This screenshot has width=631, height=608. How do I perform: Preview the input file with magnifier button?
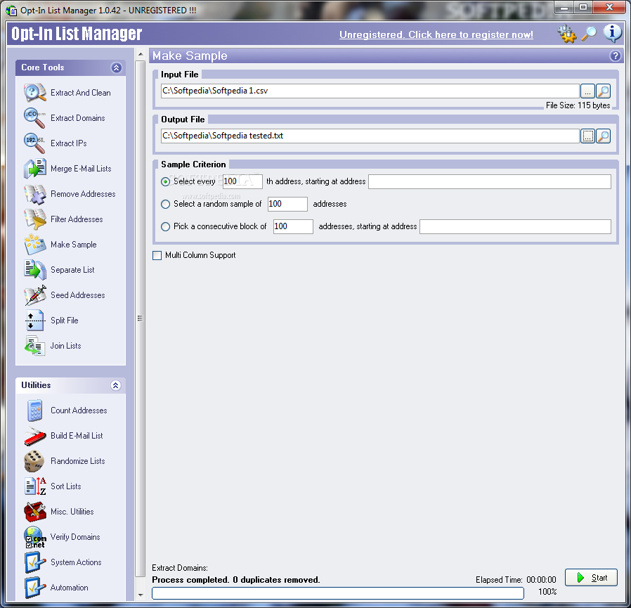pos(603,91)
